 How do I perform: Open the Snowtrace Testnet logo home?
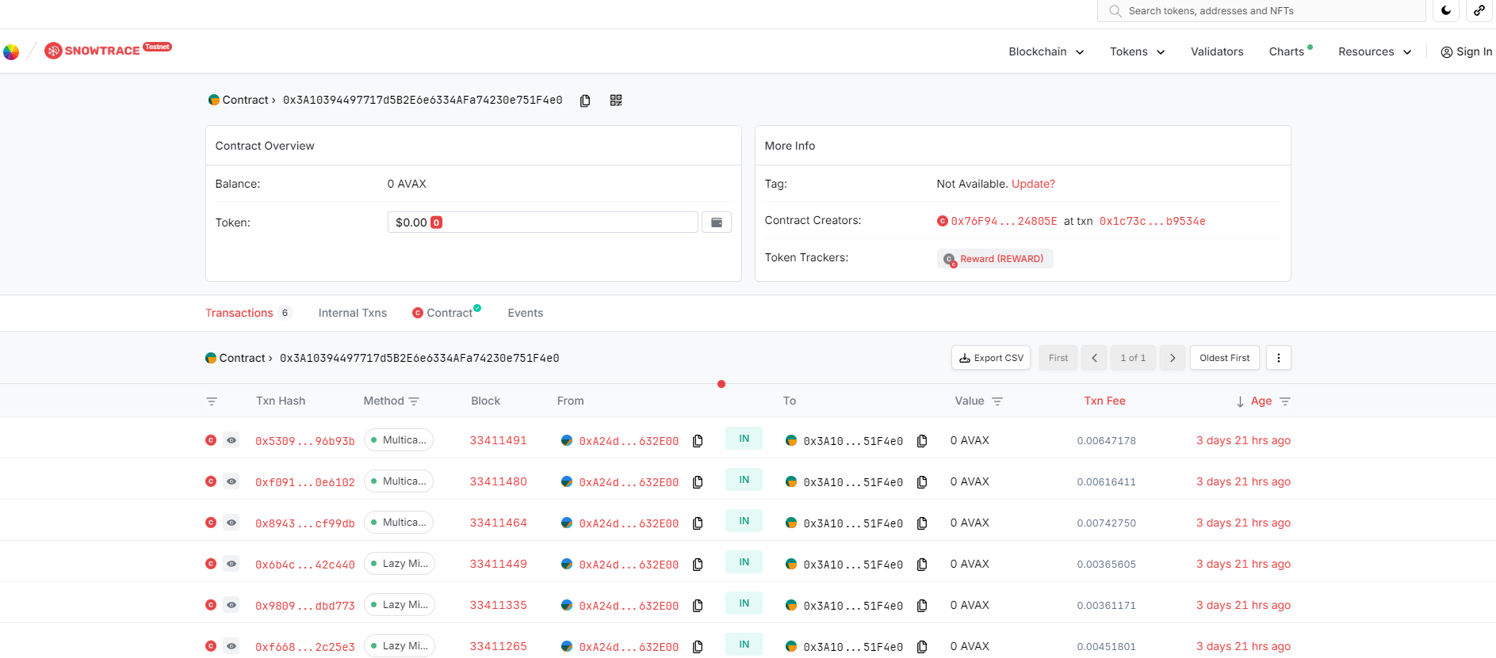pyautogui.click(x=108, y=50)
